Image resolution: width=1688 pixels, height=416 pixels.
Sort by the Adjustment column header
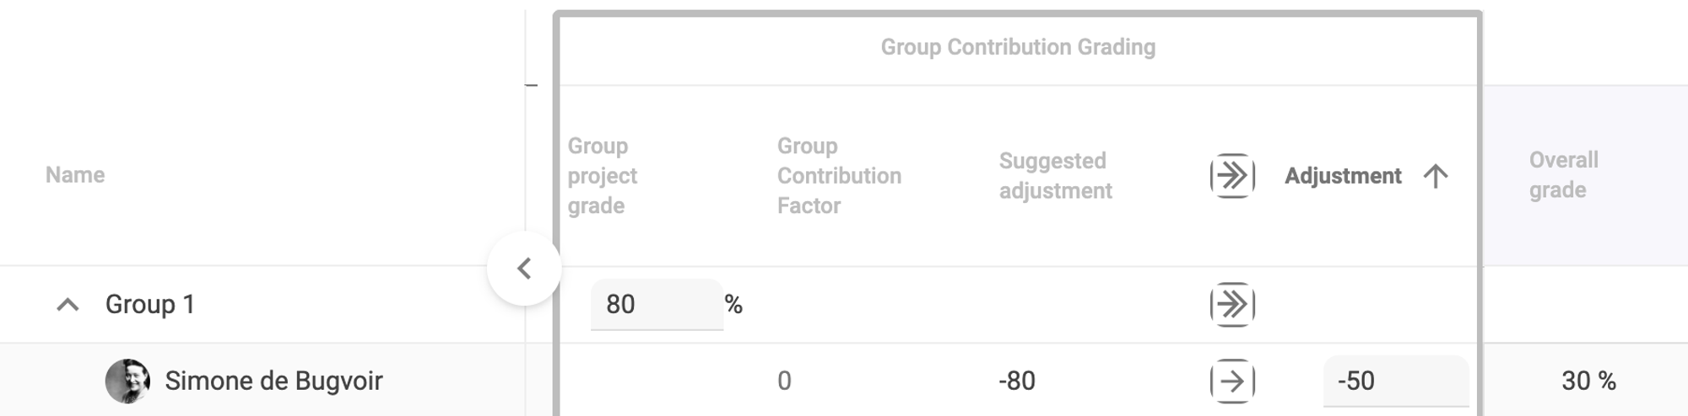[1342, 176]
